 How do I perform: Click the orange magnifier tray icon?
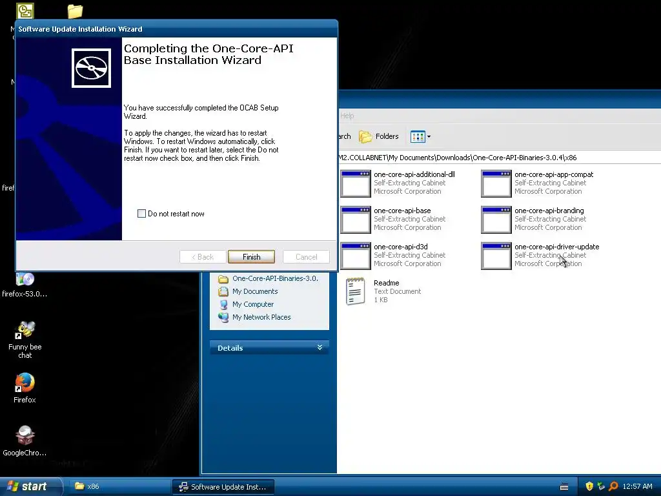point(613,486)
